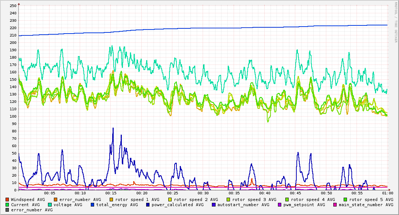The height and width of the screenshot is (215, 399).
Task: Click the orange error_number AVG swatch
Action: (56, 200)
